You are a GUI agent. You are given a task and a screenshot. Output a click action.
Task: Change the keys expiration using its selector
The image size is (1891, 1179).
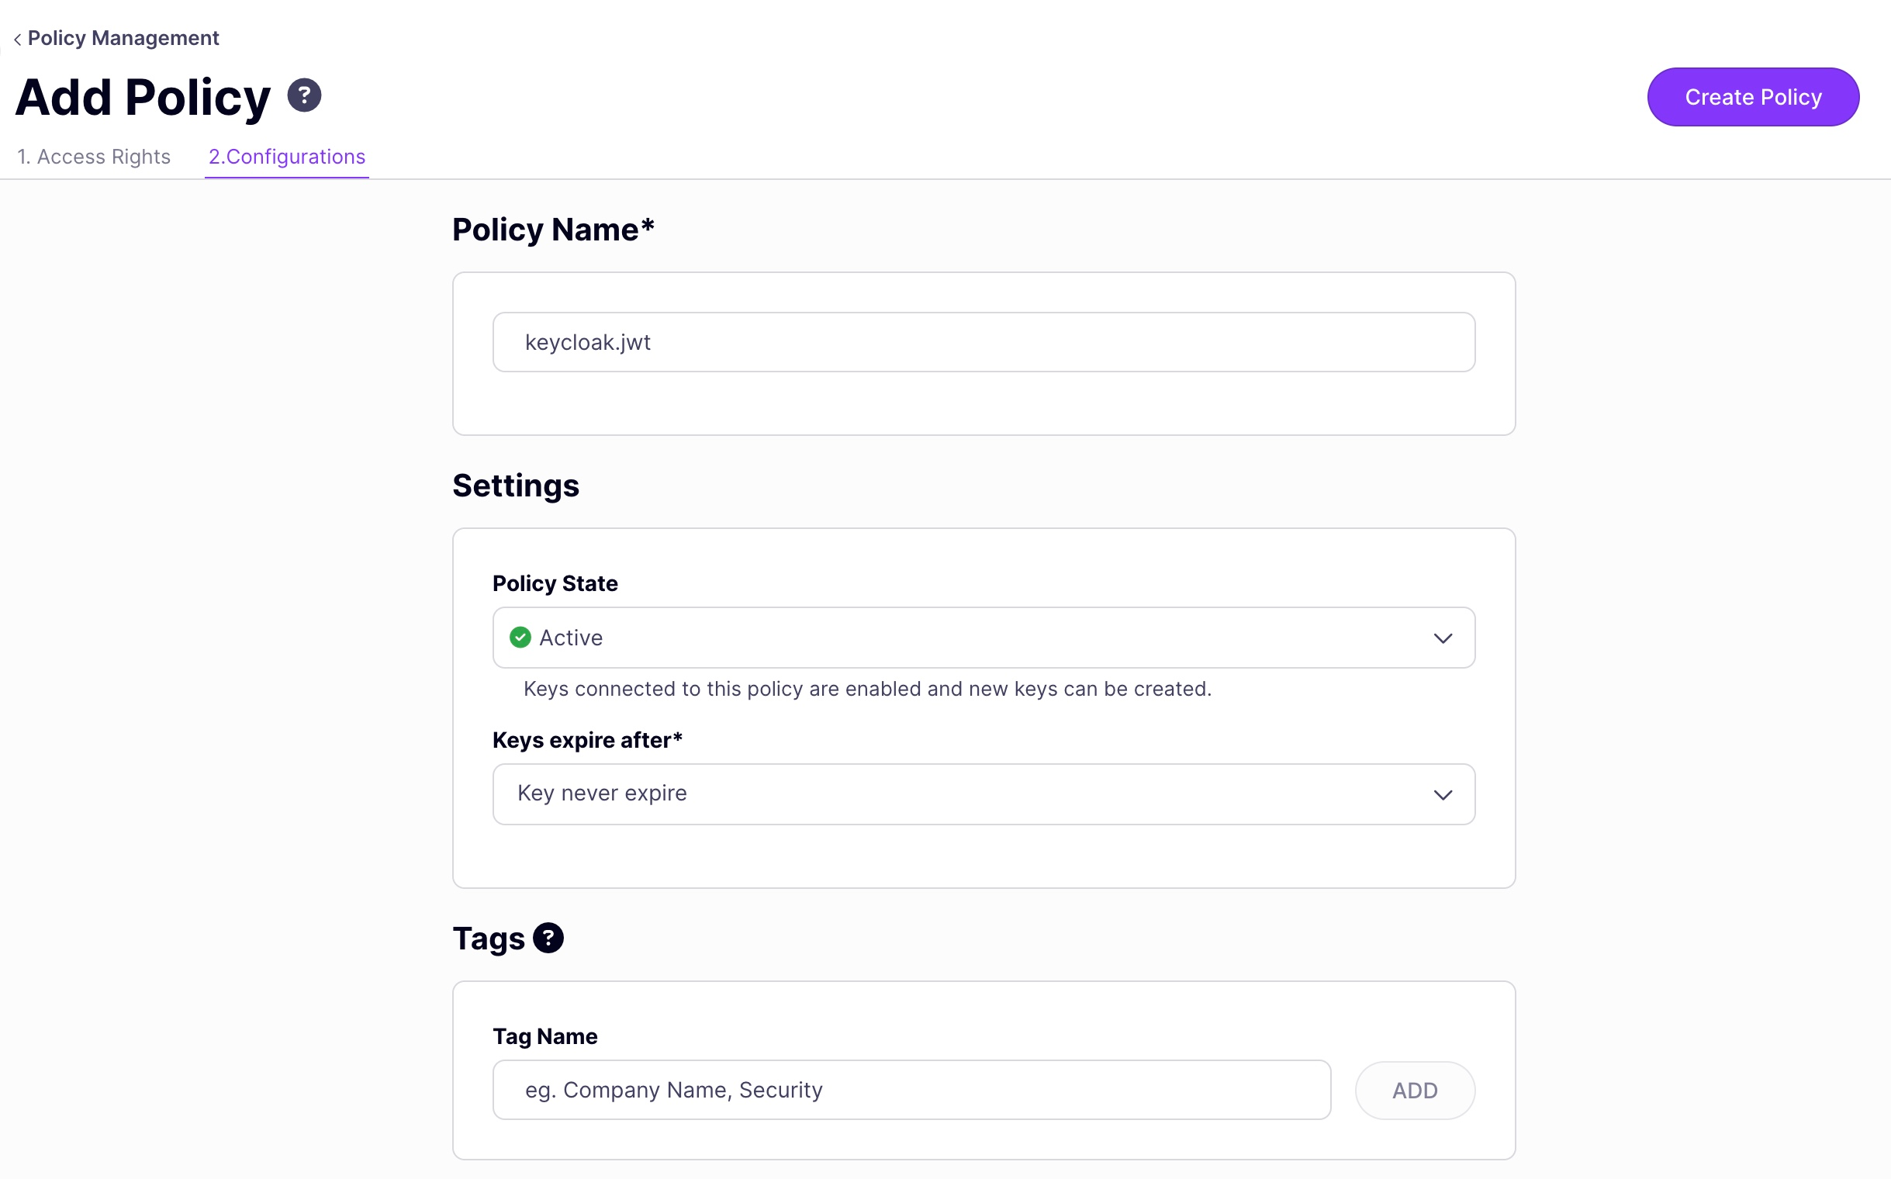(x=983, y=793)
